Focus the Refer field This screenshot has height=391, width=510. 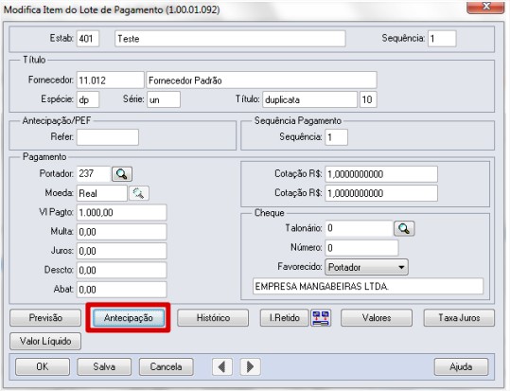(x=108, y=137)
